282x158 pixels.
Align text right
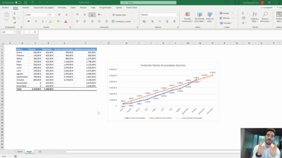[x=92, y=22]
